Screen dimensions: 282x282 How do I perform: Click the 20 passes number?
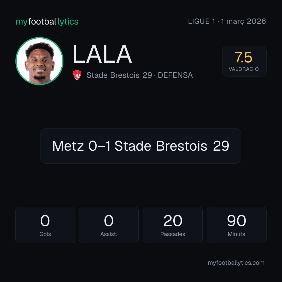[173, 221]
